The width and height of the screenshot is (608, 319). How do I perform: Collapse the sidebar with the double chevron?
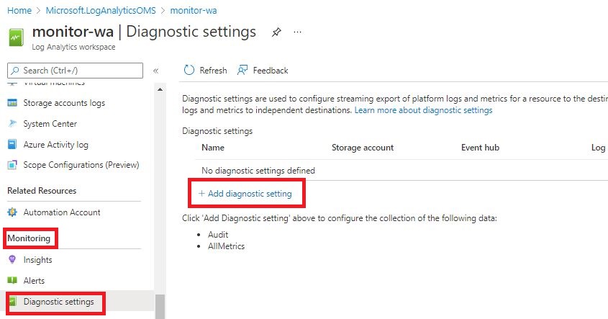(155, 71)
